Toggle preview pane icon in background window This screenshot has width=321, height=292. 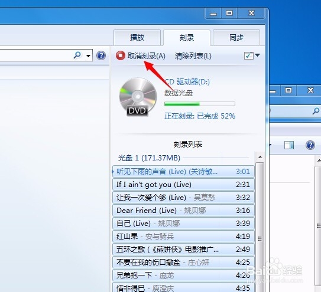point(289,145)
